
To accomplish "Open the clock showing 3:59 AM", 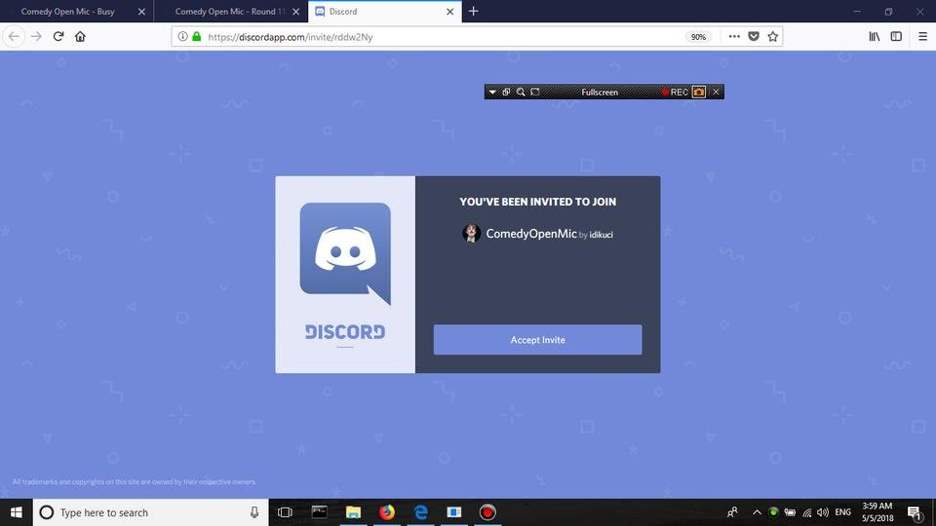I will pos(877,512).
